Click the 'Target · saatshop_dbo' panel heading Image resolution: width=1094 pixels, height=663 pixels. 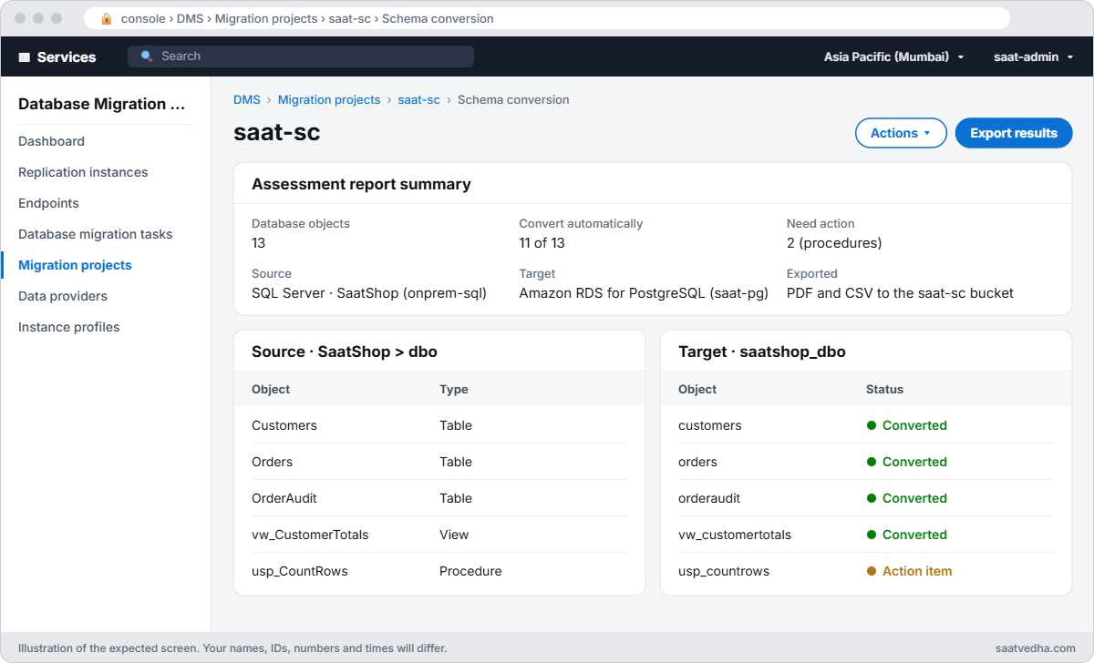762,352
